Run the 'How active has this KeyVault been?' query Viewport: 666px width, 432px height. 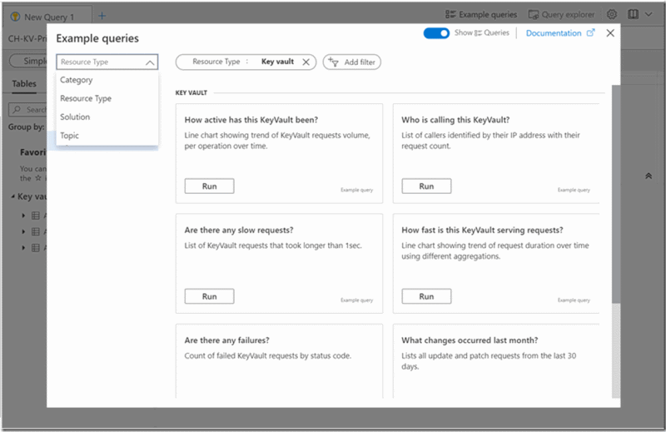coord(209,186)
